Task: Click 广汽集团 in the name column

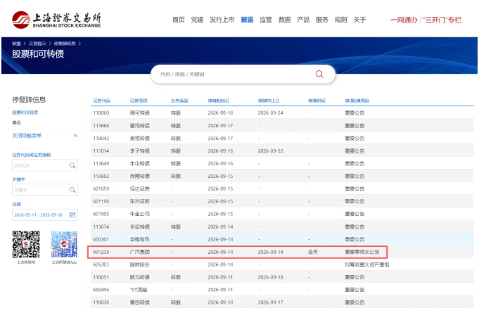Action: 139,252
